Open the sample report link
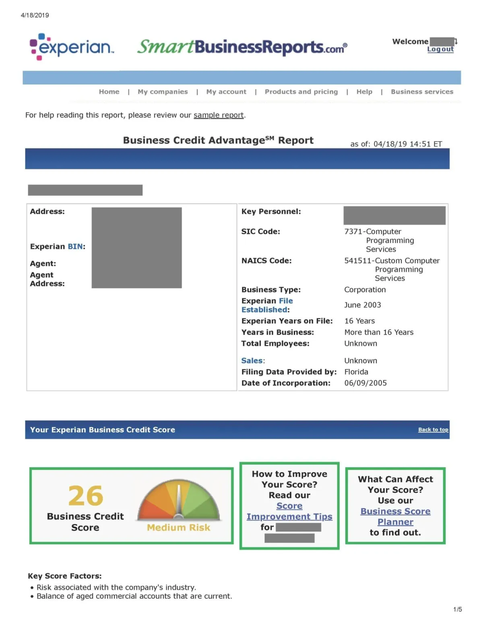The height and width of the screenshot is (625, 483). (219, 115)
